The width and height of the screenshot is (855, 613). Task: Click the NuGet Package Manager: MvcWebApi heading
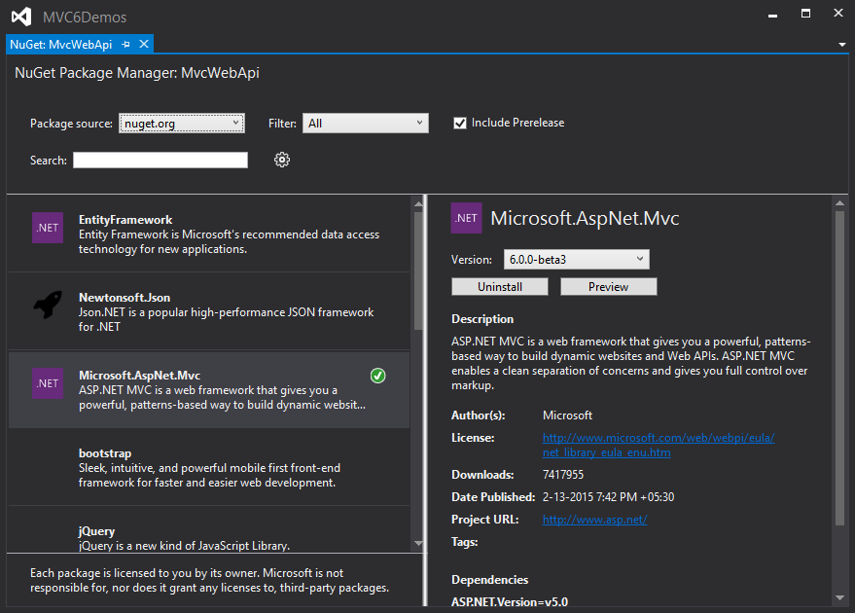point(137,73)
